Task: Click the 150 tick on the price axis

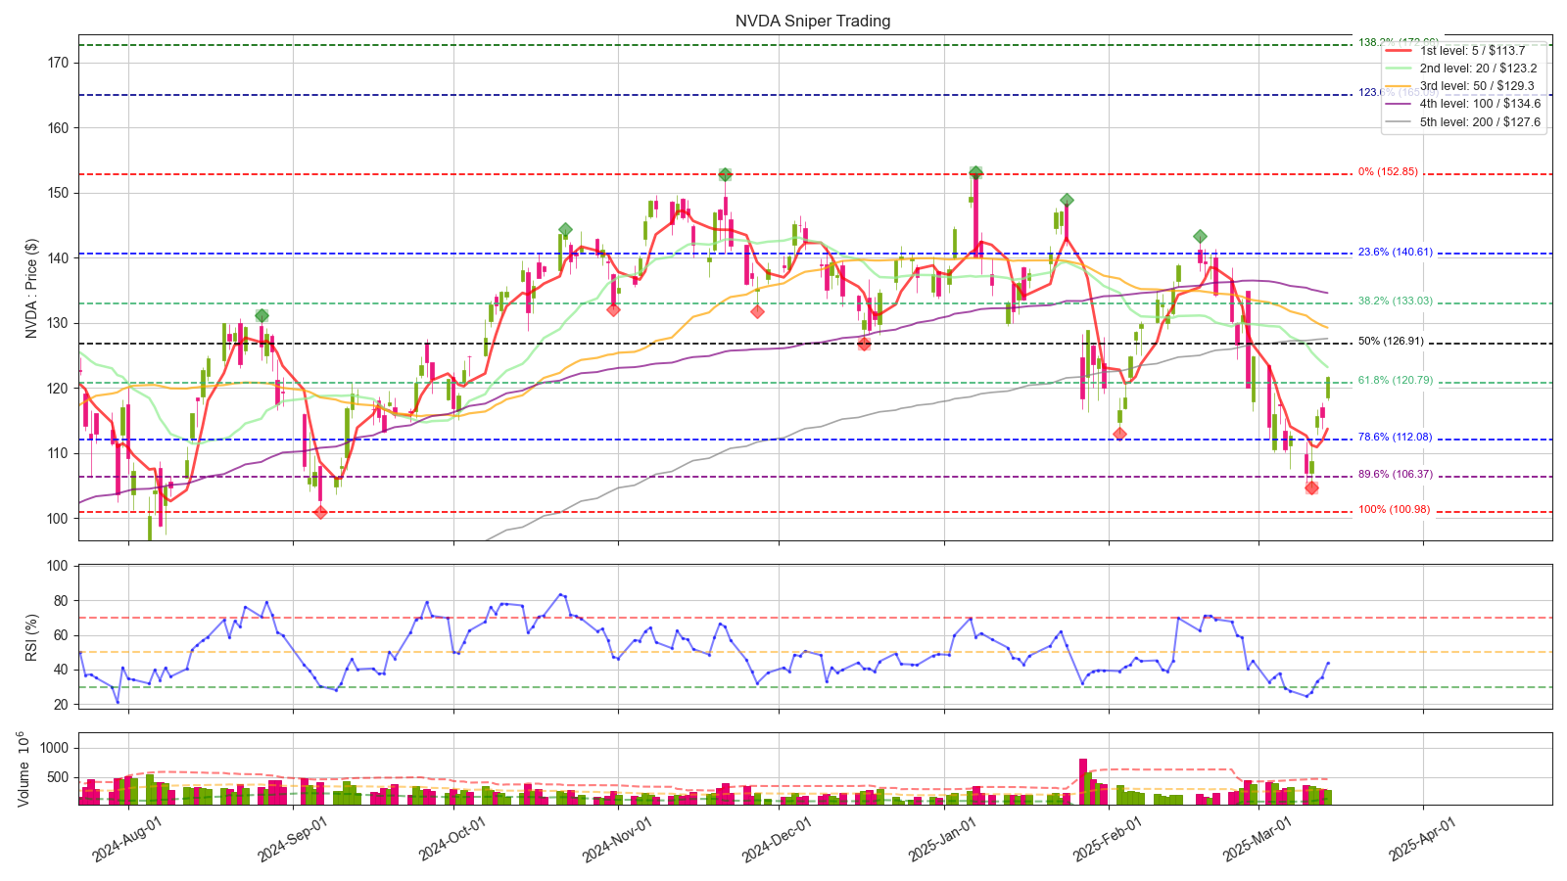Action: (x=57, y=193)
